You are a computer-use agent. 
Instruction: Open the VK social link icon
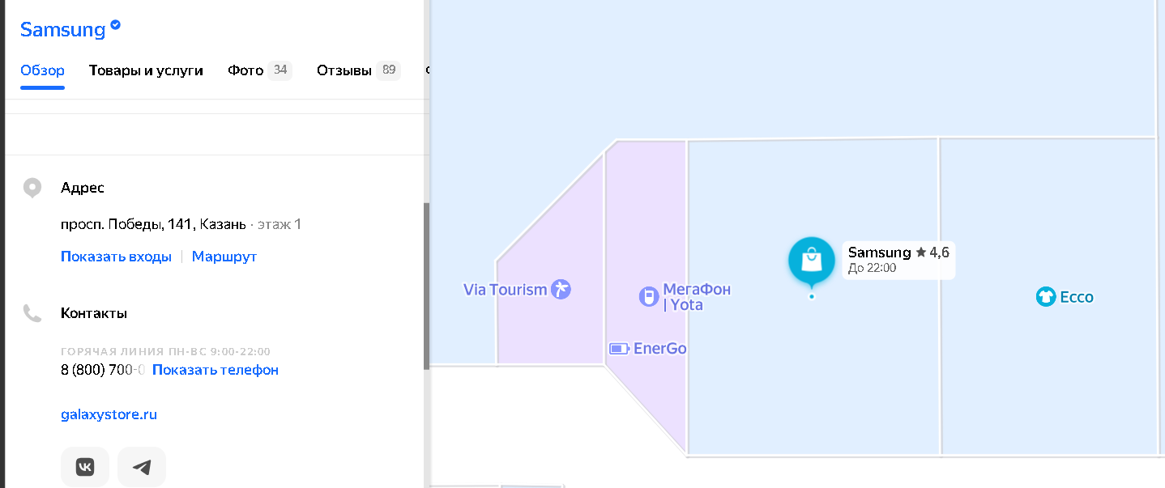coord(85,467)
